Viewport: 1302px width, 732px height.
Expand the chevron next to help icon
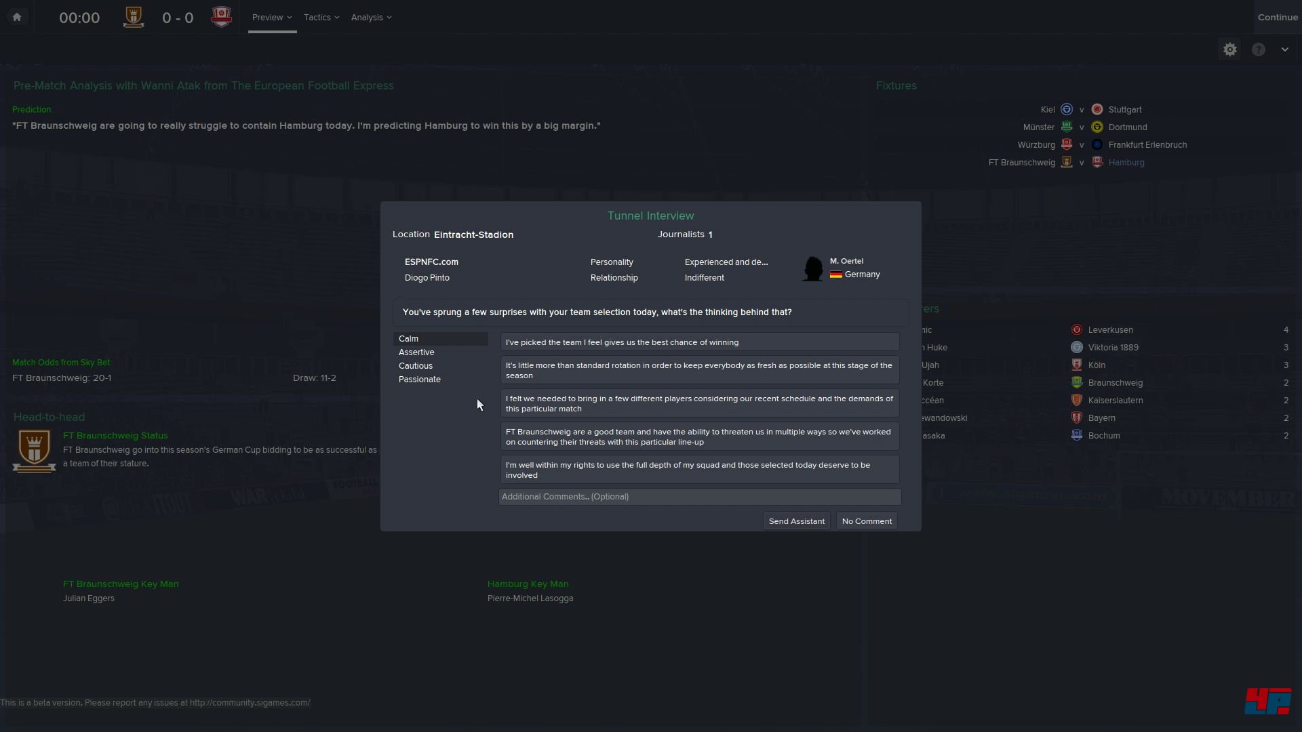point(1285,49)
